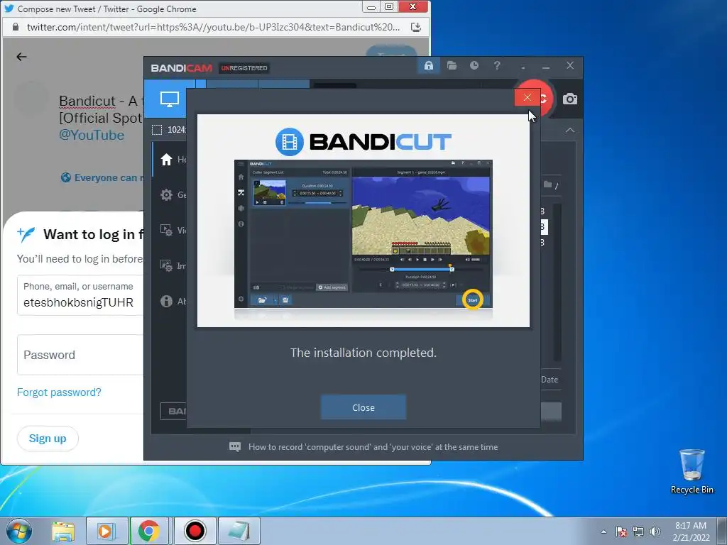Open the Bandicam Video settings sidebar icon

click(x=166, y=230)
